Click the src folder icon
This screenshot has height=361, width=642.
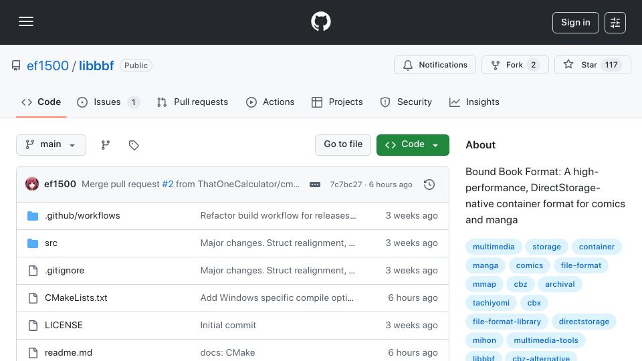tap(33, 243)
